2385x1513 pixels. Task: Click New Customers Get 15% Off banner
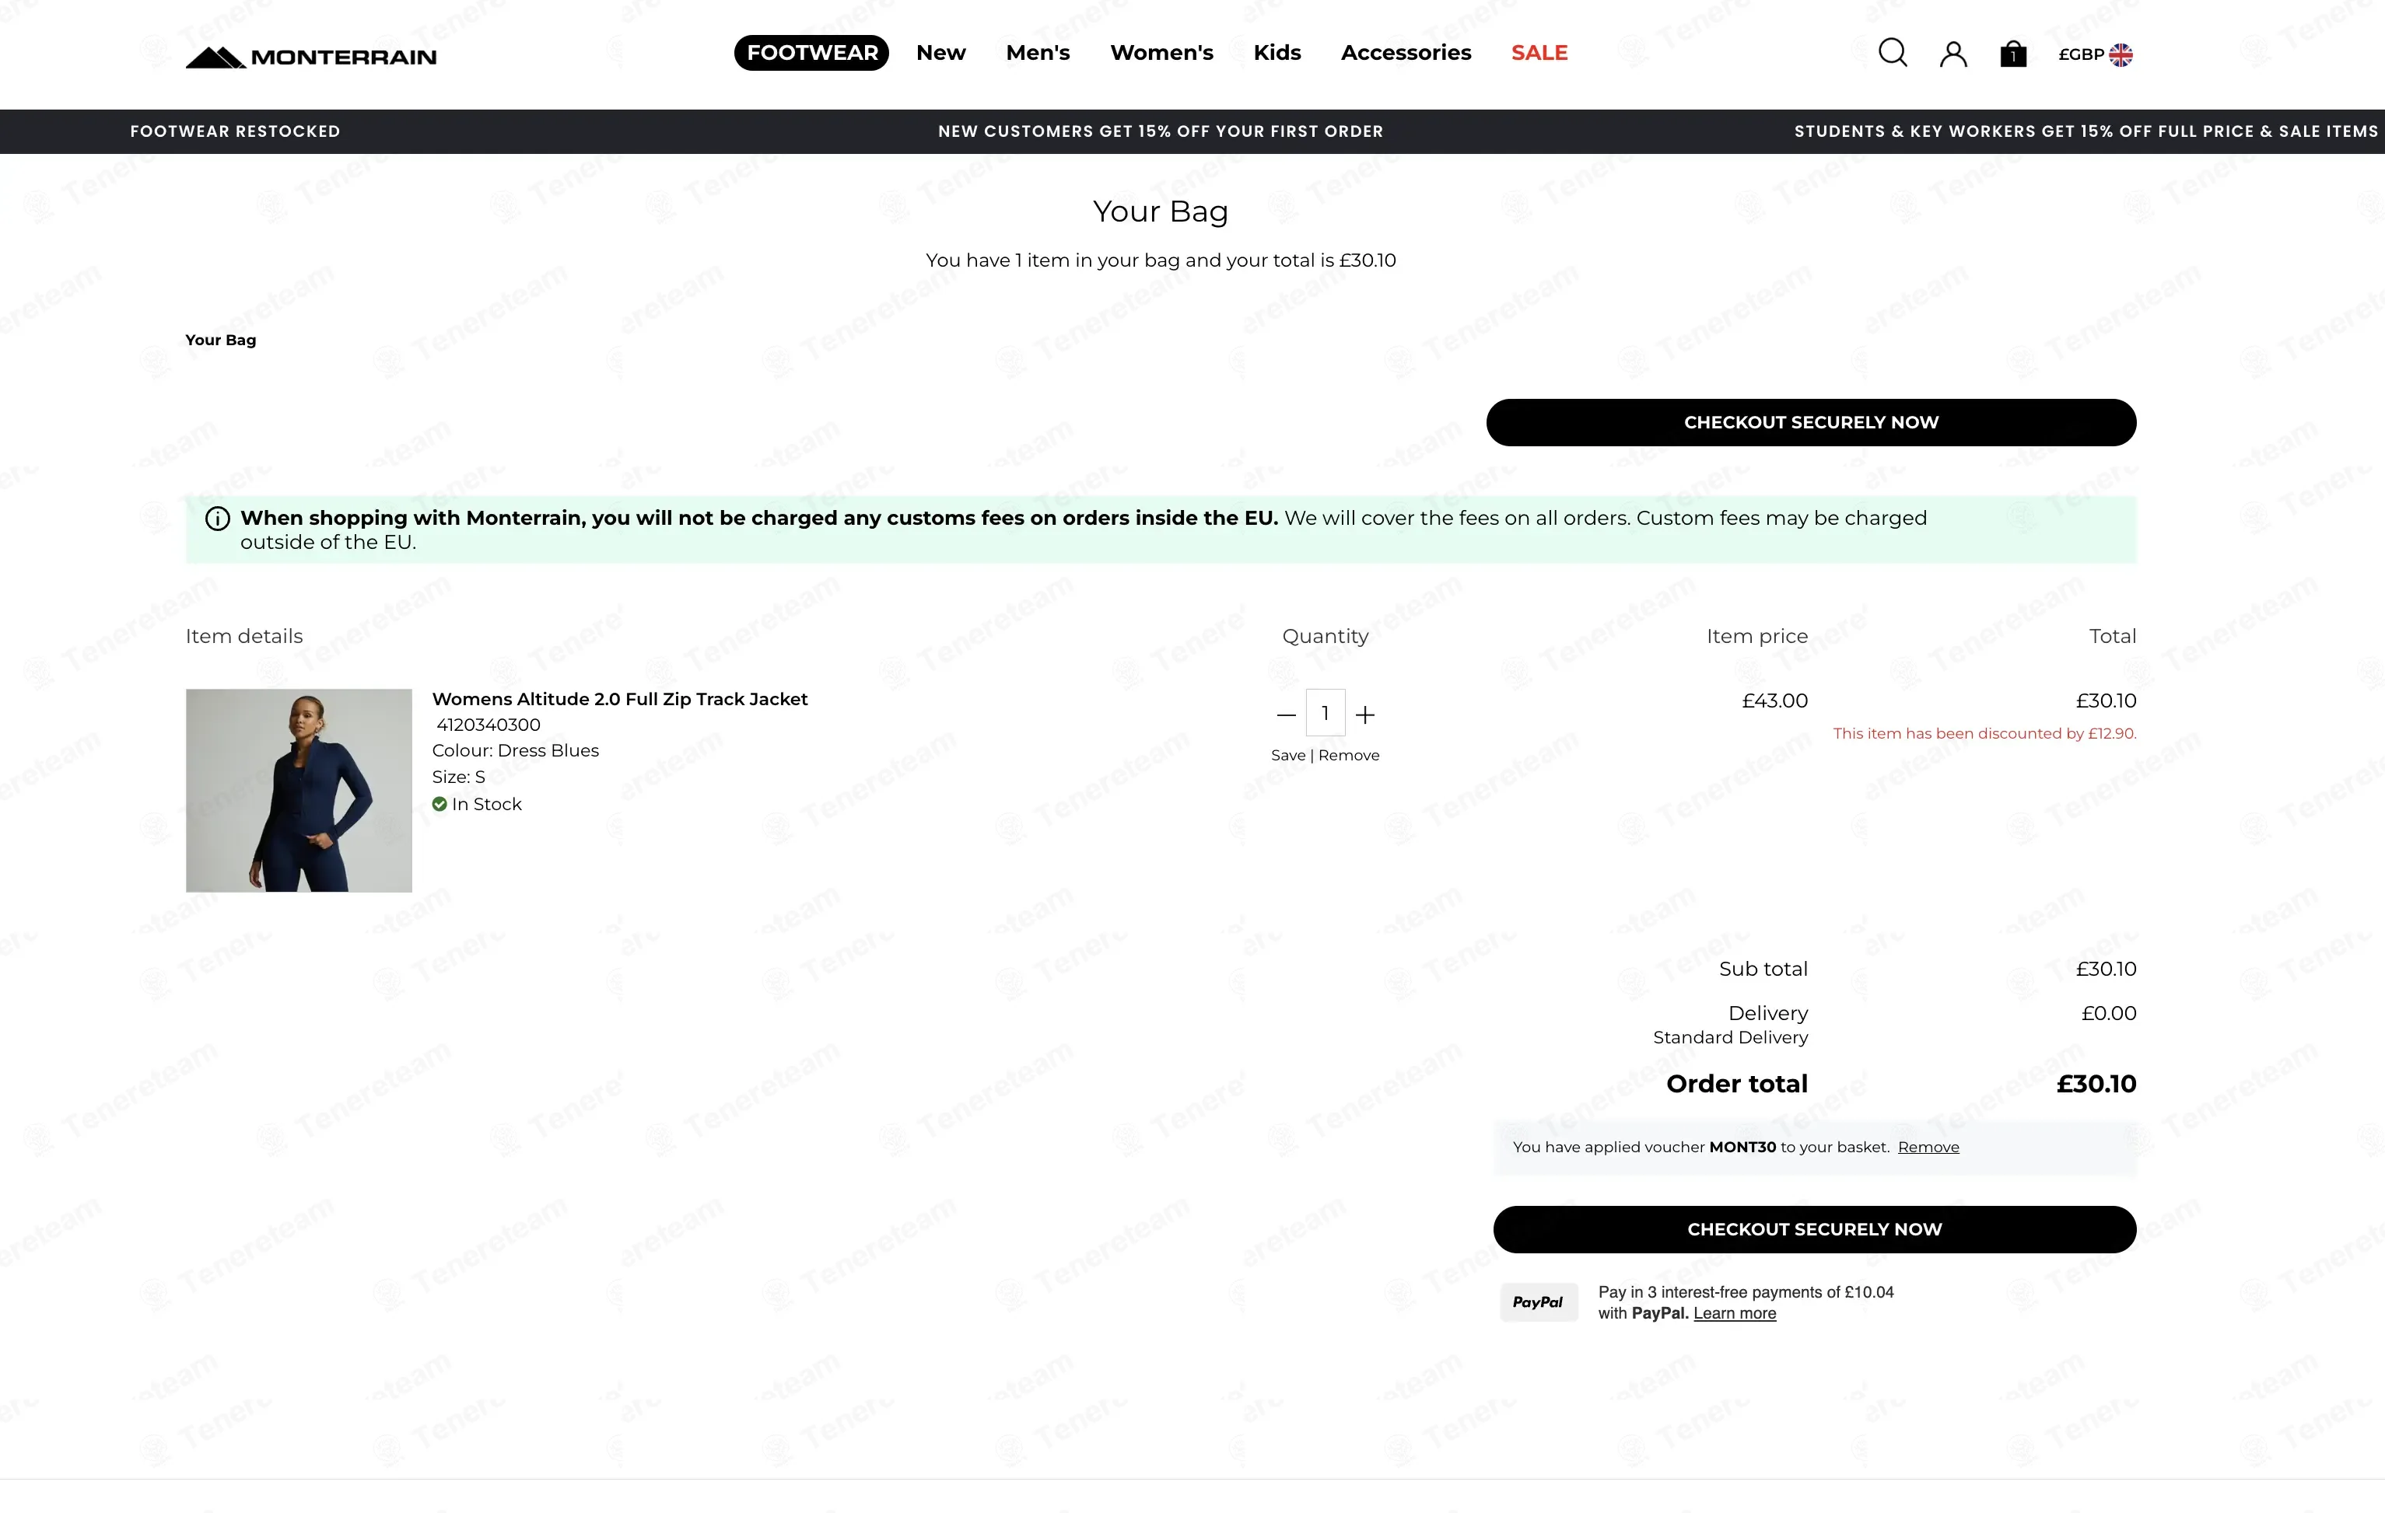pyautogui.click(x=1161, y=131)
